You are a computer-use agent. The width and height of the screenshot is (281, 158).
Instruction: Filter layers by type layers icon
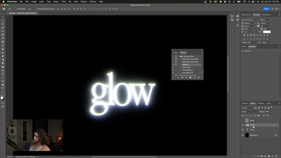point(262,108)
